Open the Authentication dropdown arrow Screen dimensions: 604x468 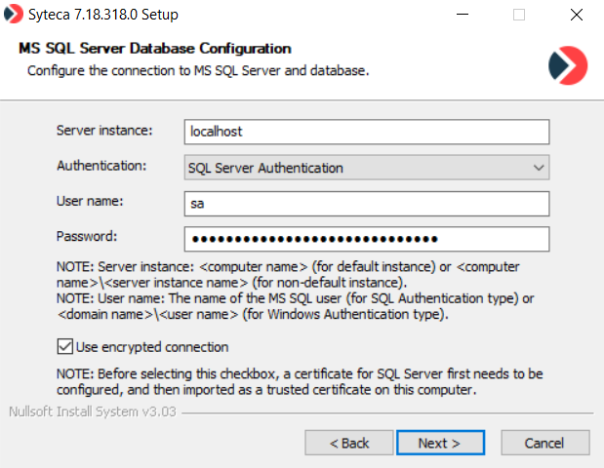coord(539,168)
